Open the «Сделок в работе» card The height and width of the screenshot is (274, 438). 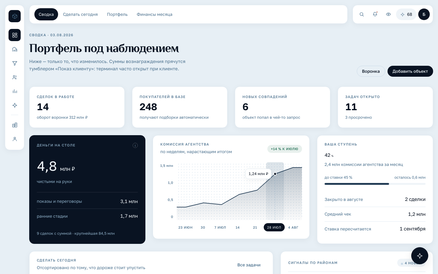[77, 107]
